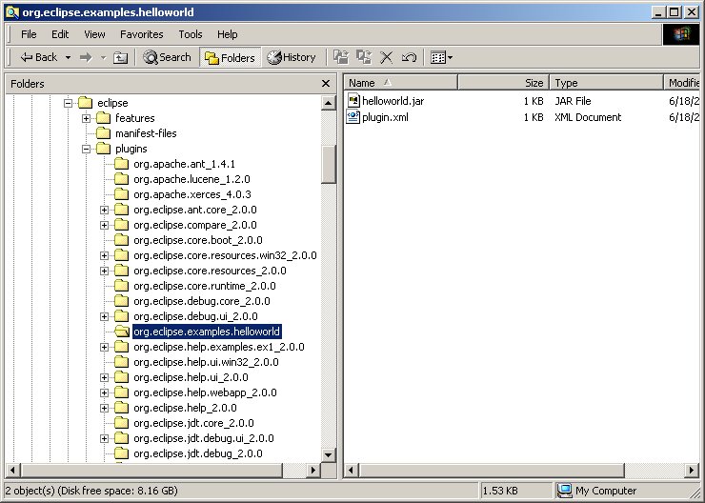
Task: Expand the features folder tree node
Action: 87,118
